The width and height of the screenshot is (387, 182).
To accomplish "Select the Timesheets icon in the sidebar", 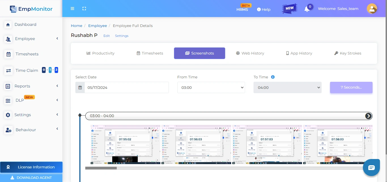I will pos(8,54).
